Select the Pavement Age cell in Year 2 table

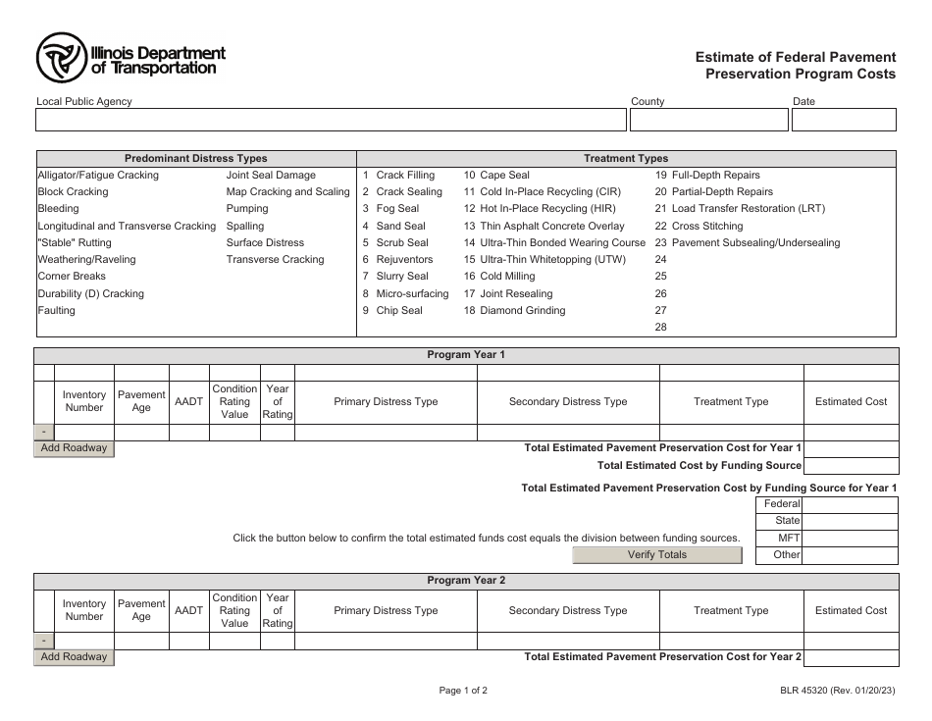tap(141, 639)
